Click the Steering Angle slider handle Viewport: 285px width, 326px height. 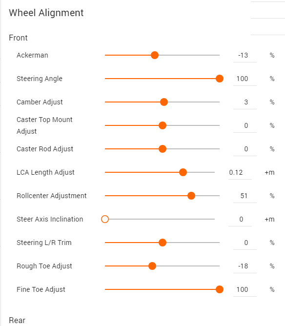219,79
